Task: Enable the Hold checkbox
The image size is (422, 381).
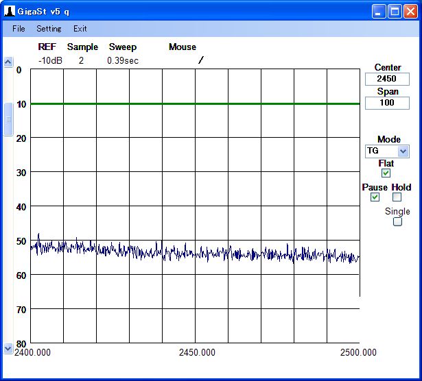Action: [397, 197]
